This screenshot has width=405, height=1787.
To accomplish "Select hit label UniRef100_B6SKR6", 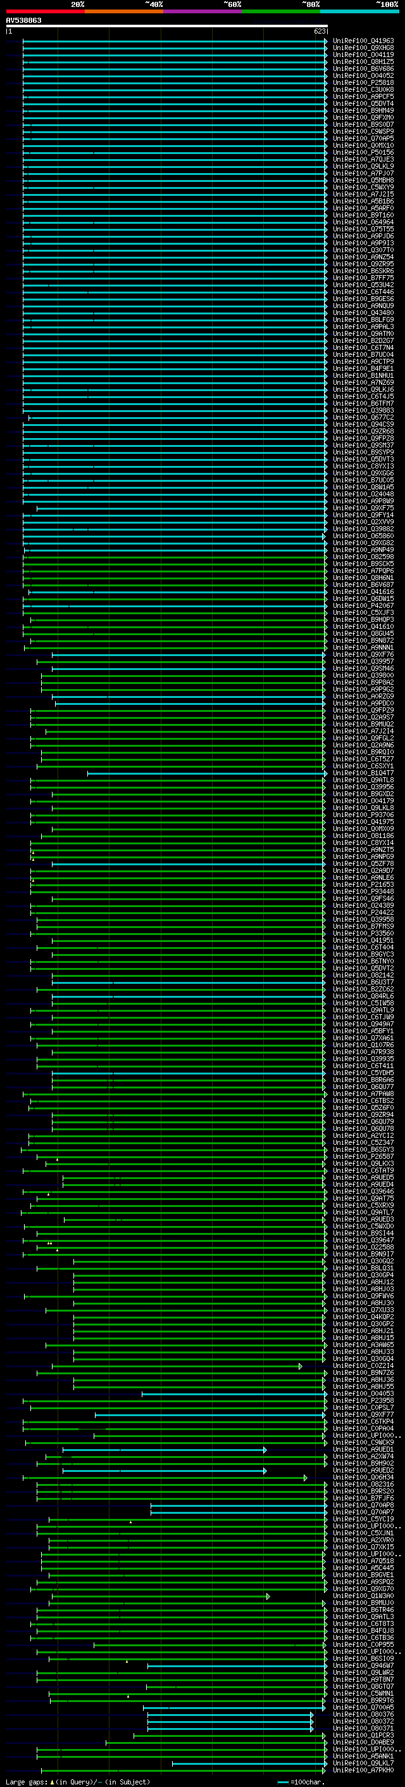I will point(363,271).
